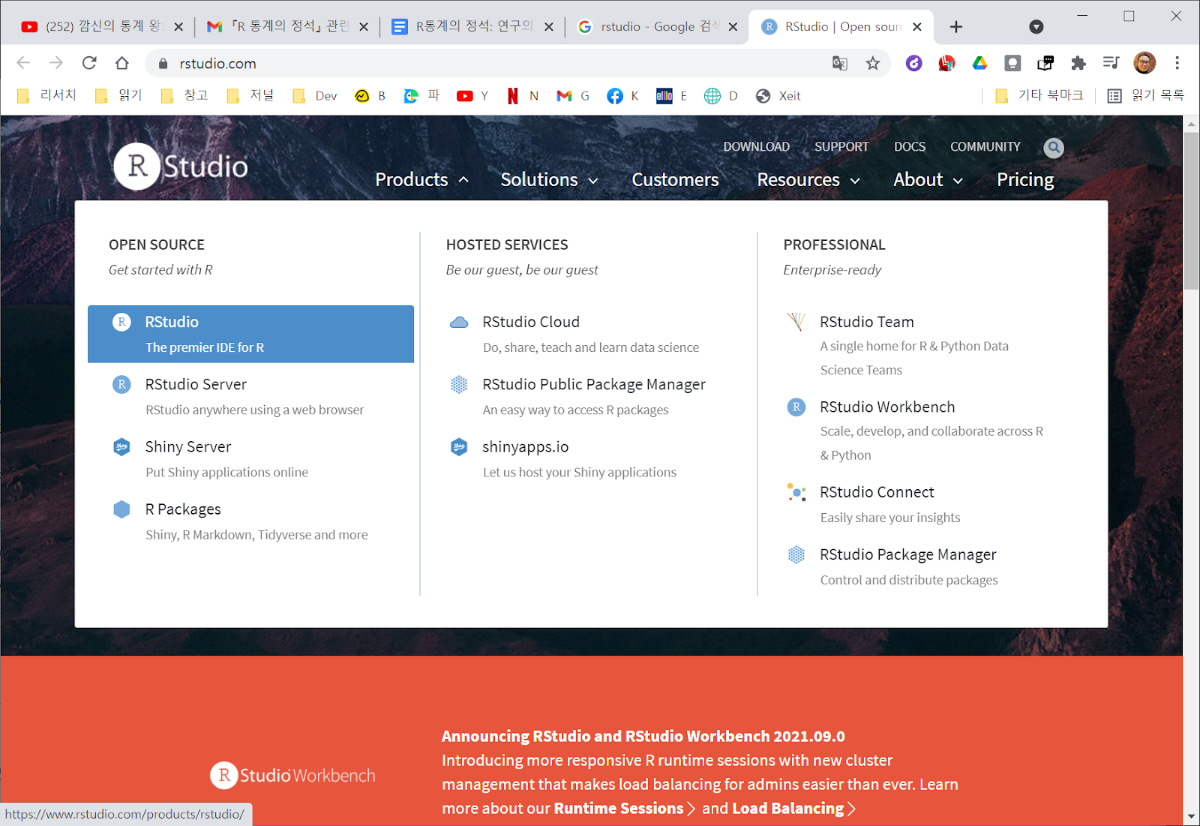
Task: Open a new browser tab
Action: [x=955, y=27]
